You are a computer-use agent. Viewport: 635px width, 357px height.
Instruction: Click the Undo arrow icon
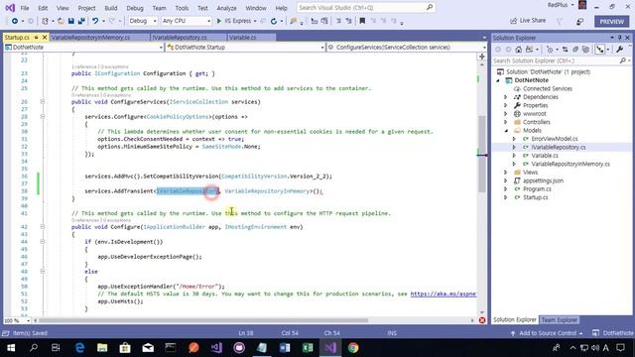[x=95, y=21]
